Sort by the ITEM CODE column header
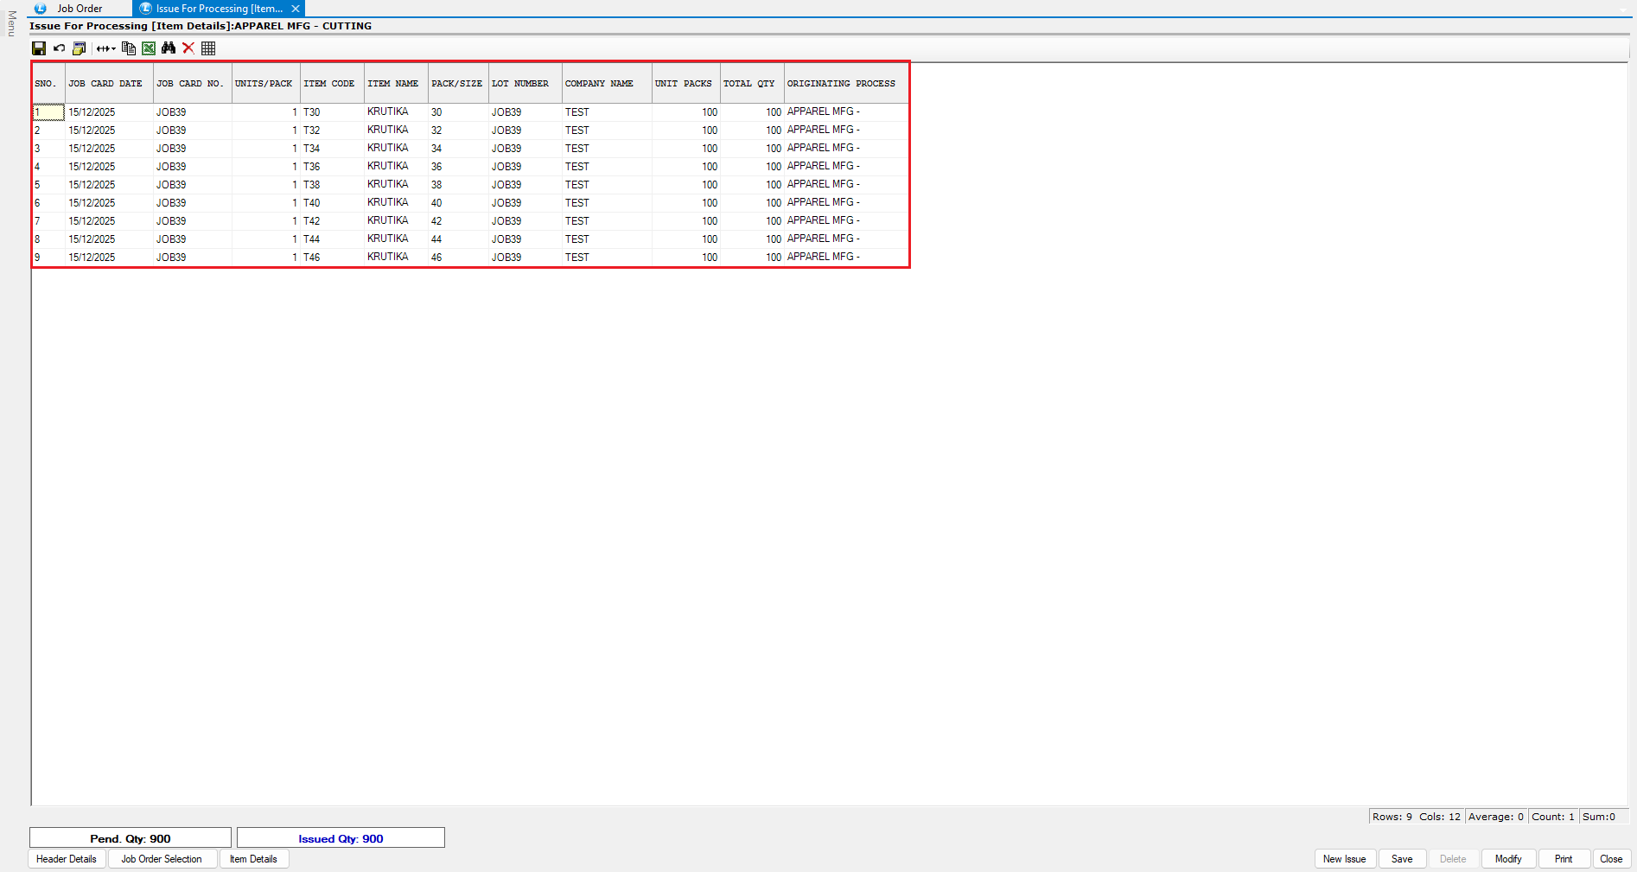 [x=329, y=84]
